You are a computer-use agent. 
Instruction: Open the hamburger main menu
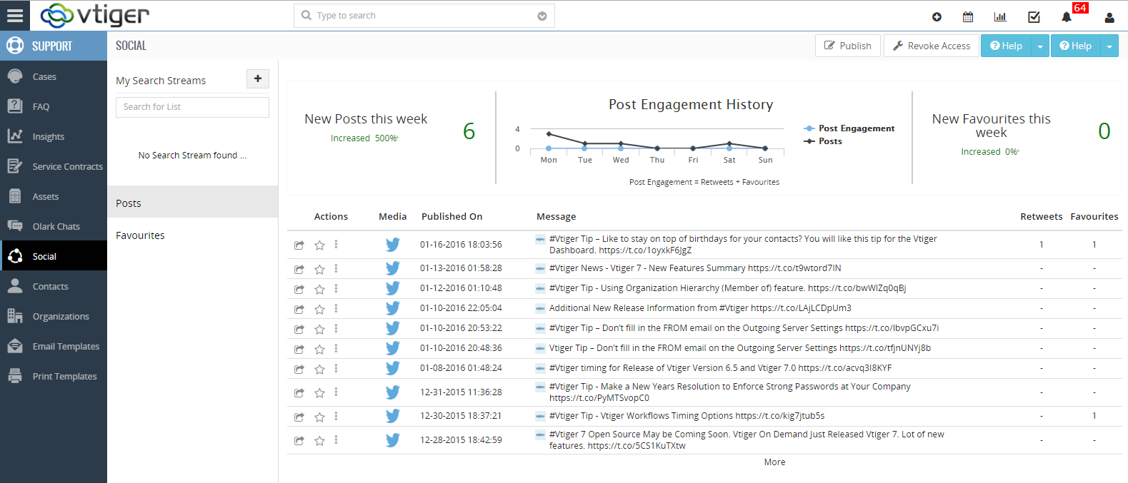[x=15, y=15]
